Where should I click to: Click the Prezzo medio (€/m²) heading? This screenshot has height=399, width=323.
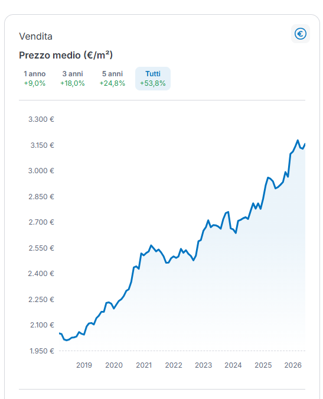pyautogui.click(x=66, y=55)
